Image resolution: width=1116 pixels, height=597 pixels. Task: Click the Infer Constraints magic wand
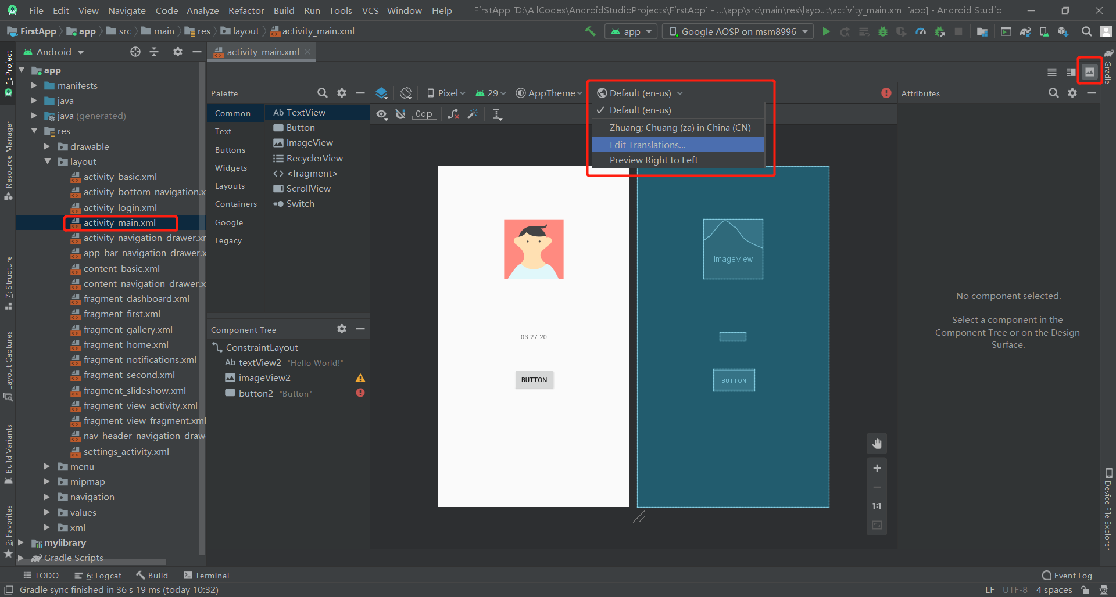tap(473, 114)
